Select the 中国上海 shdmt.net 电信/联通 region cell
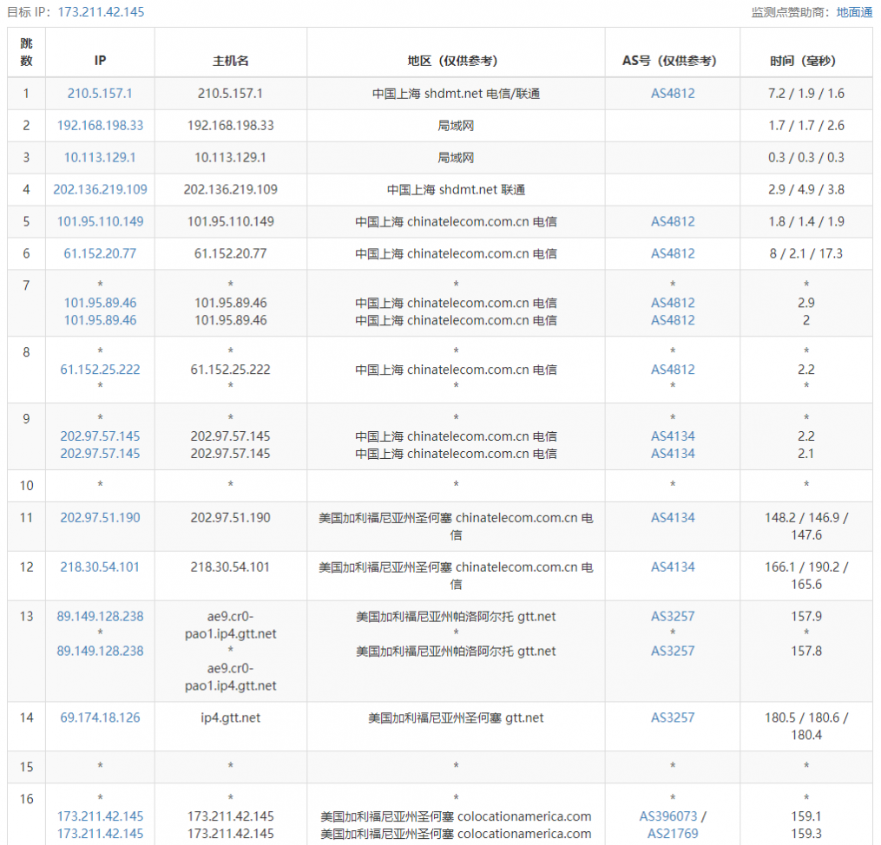Screen dimensions: 881x845 point(456,93)
